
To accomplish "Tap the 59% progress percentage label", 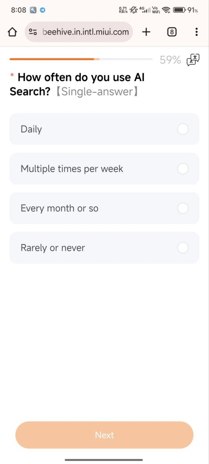I will [170, 60].
